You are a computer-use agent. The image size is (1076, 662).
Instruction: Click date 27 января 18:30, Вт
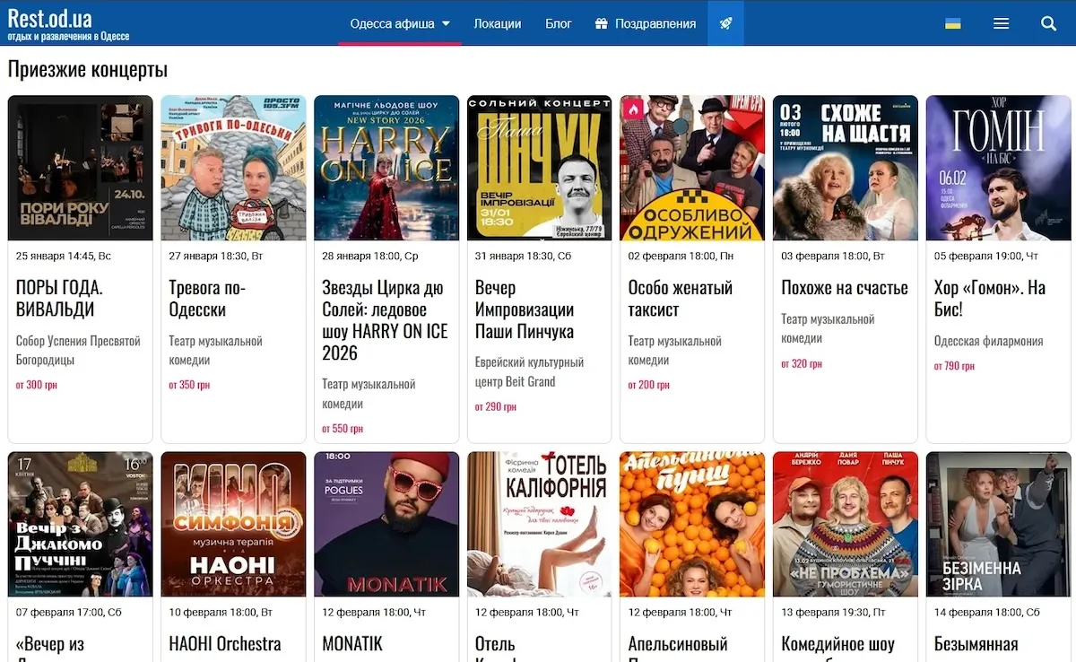(214, 257)
